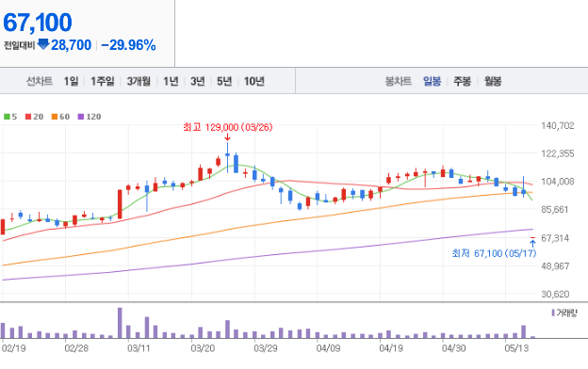Click the purple 120-day moving average legend swatch
The image size is (588, 369).
pyautogui.click(x=81, y=117)
